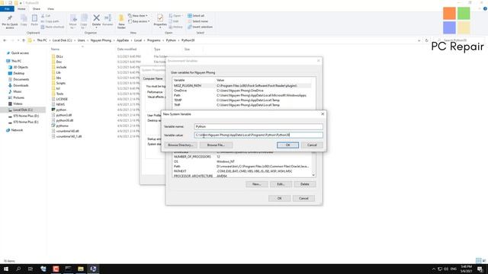Select Network in navigation pane
This screenshot has height=274, width=488.
(x=17, y=130)
